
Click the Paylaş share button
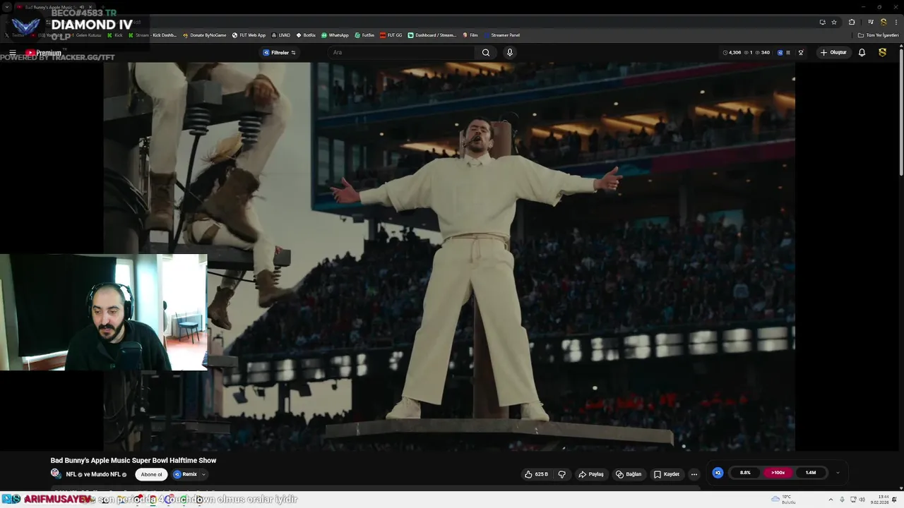591,474
